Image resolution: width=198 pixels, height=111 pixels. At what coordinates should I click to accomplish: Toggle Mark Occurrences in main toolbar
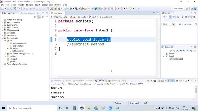click(x=99, y=9)
